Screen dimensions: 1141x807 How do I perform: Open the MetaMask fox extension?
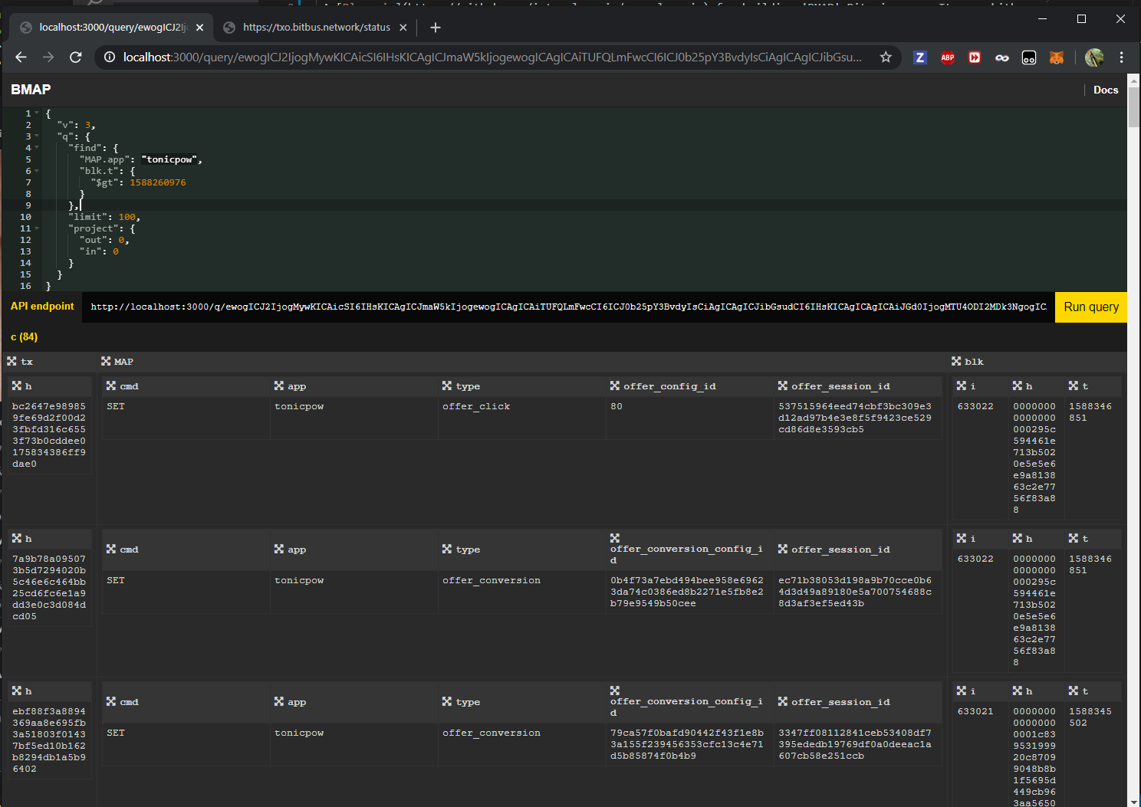tap(1057, 57)
